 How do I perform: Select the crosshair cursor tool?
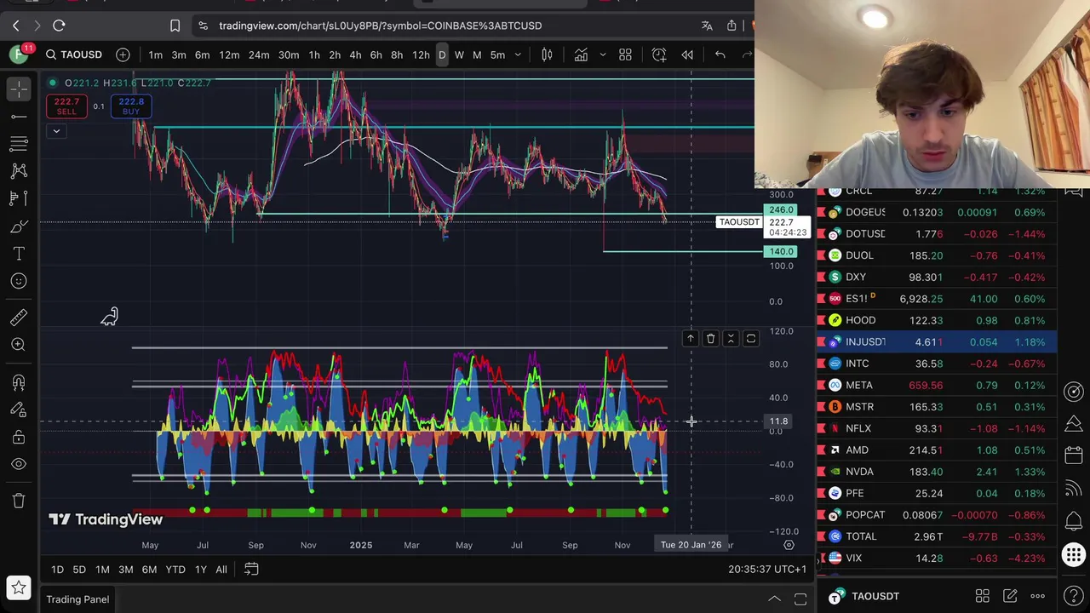pyautogui.click(x=19, y=89)
